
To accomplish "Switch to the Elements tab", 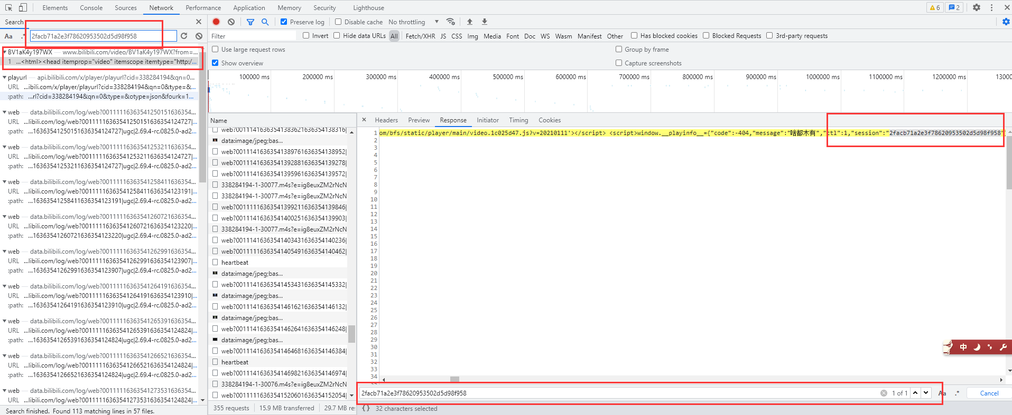I will [55, 8].
